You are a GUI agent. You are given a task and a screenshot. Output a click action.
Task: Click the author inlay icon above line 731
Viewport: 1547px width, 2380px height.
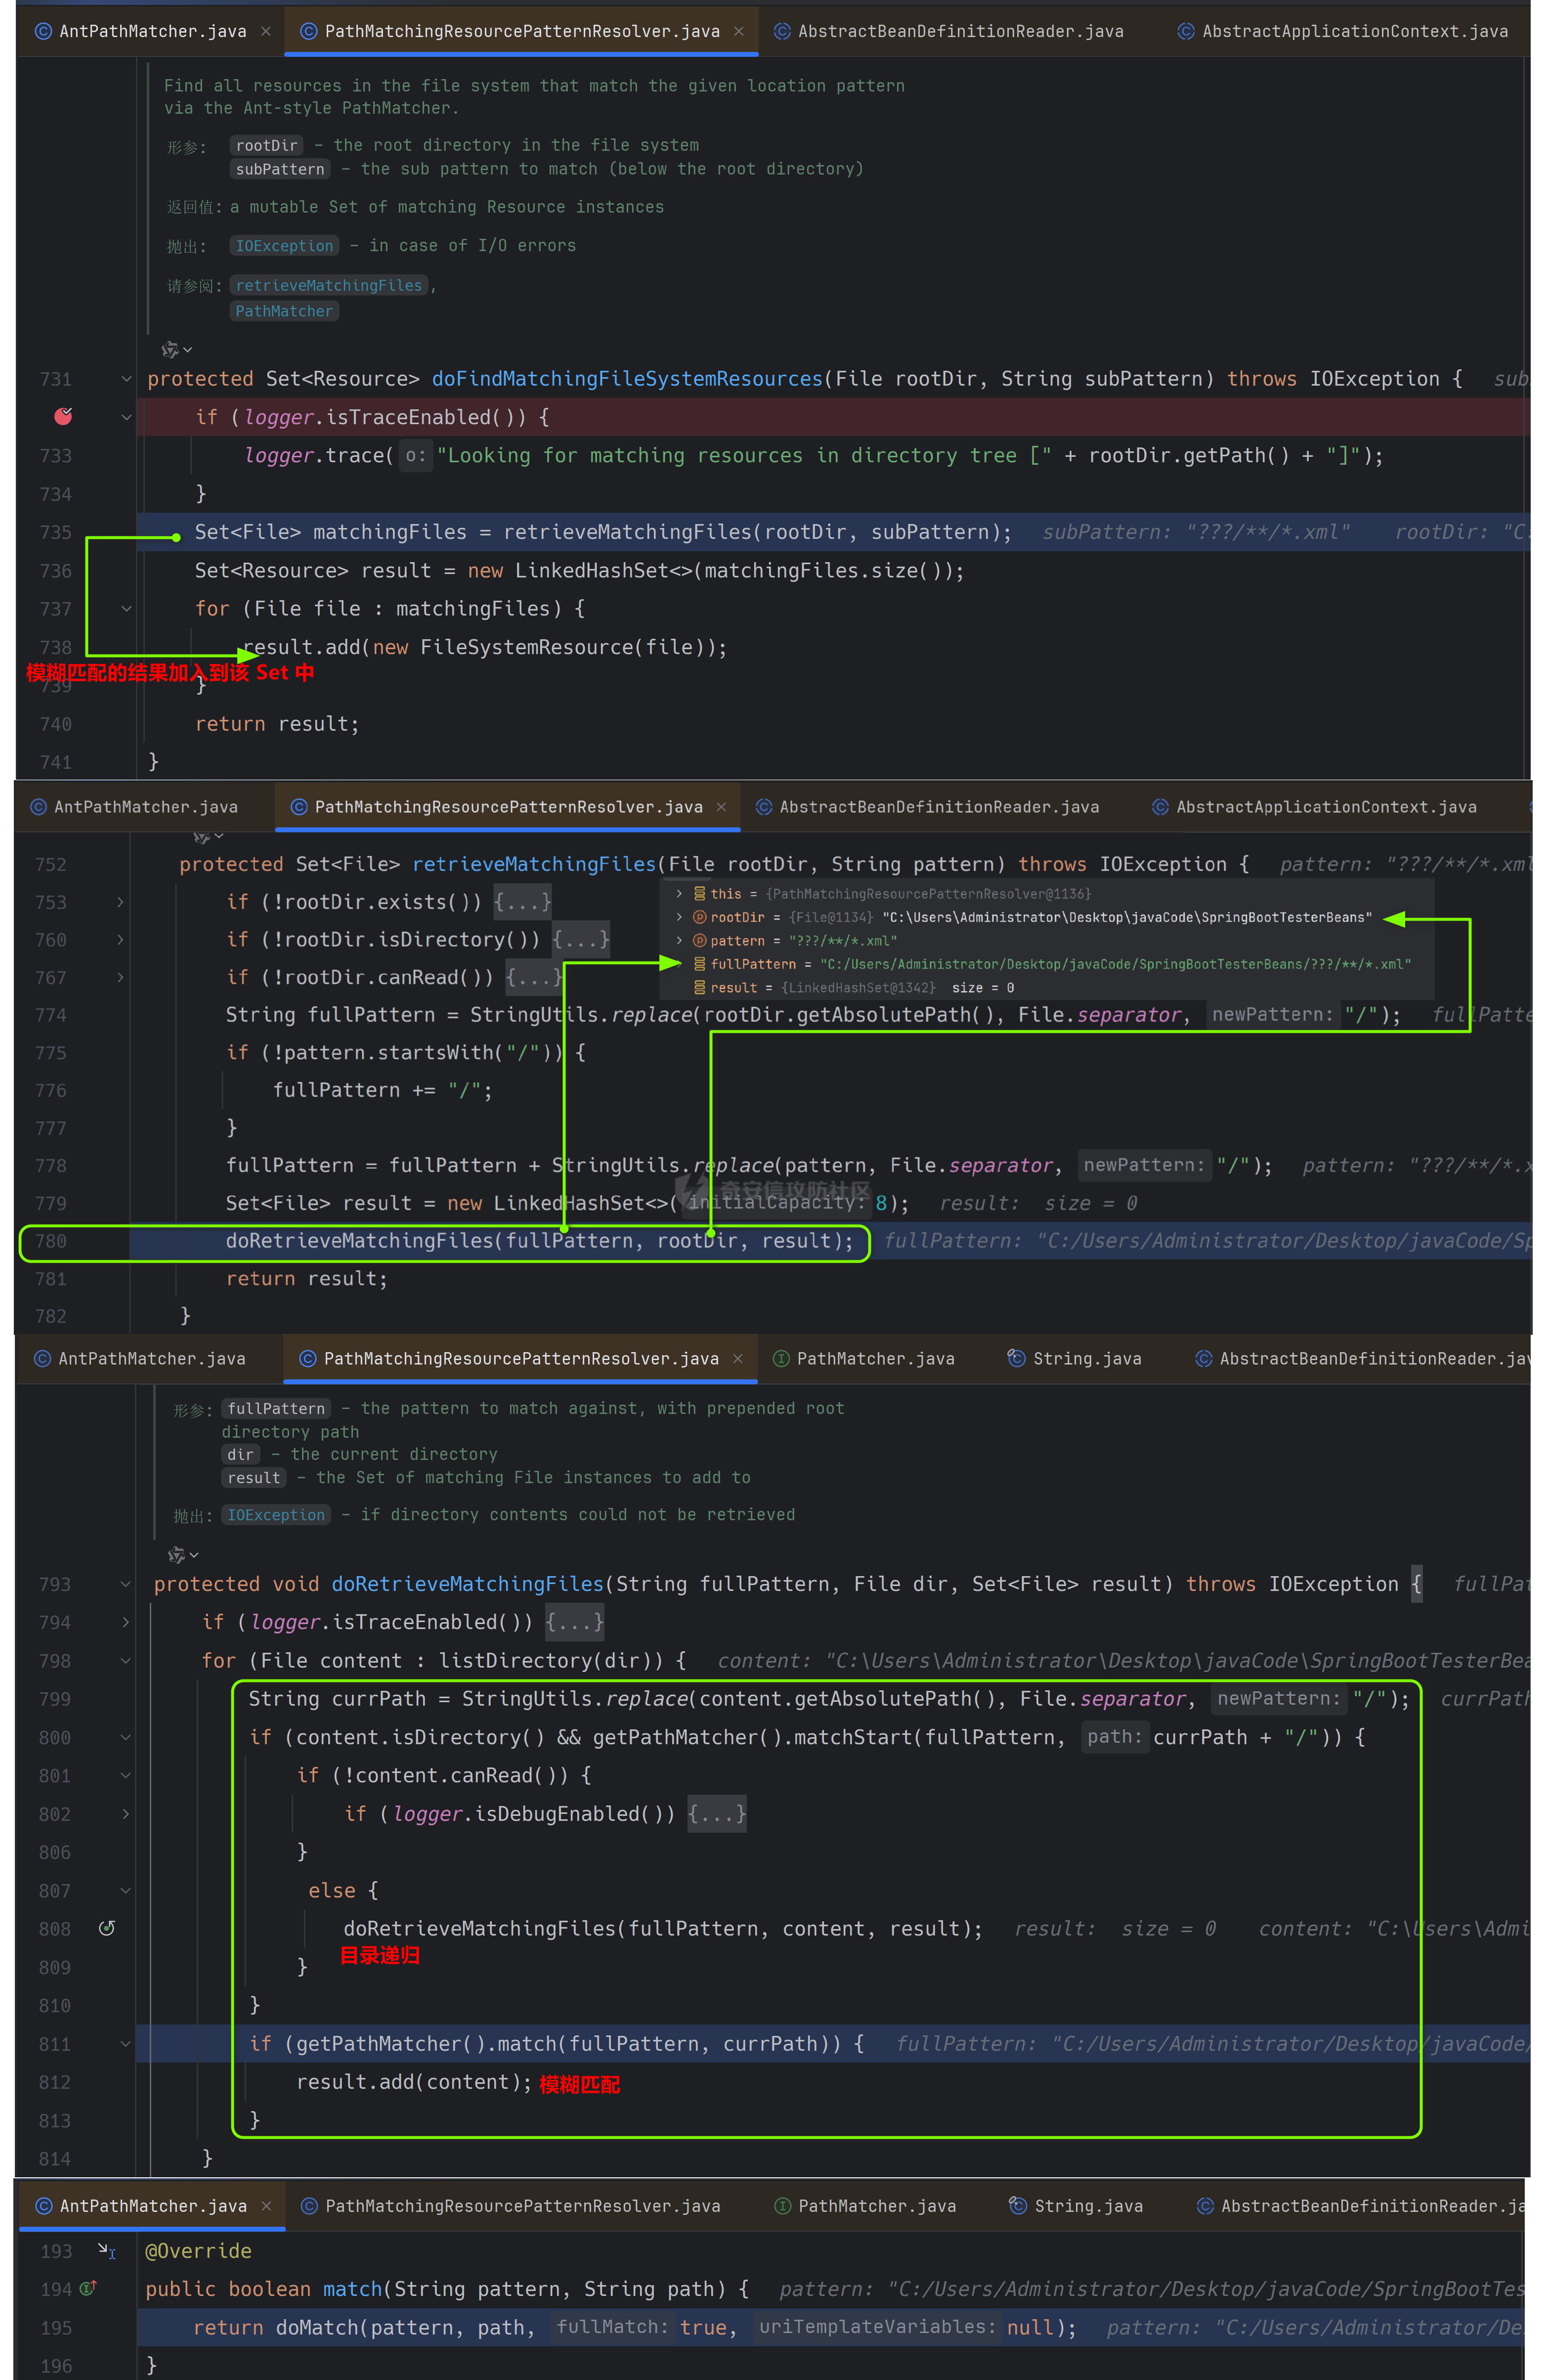point(170,349)
